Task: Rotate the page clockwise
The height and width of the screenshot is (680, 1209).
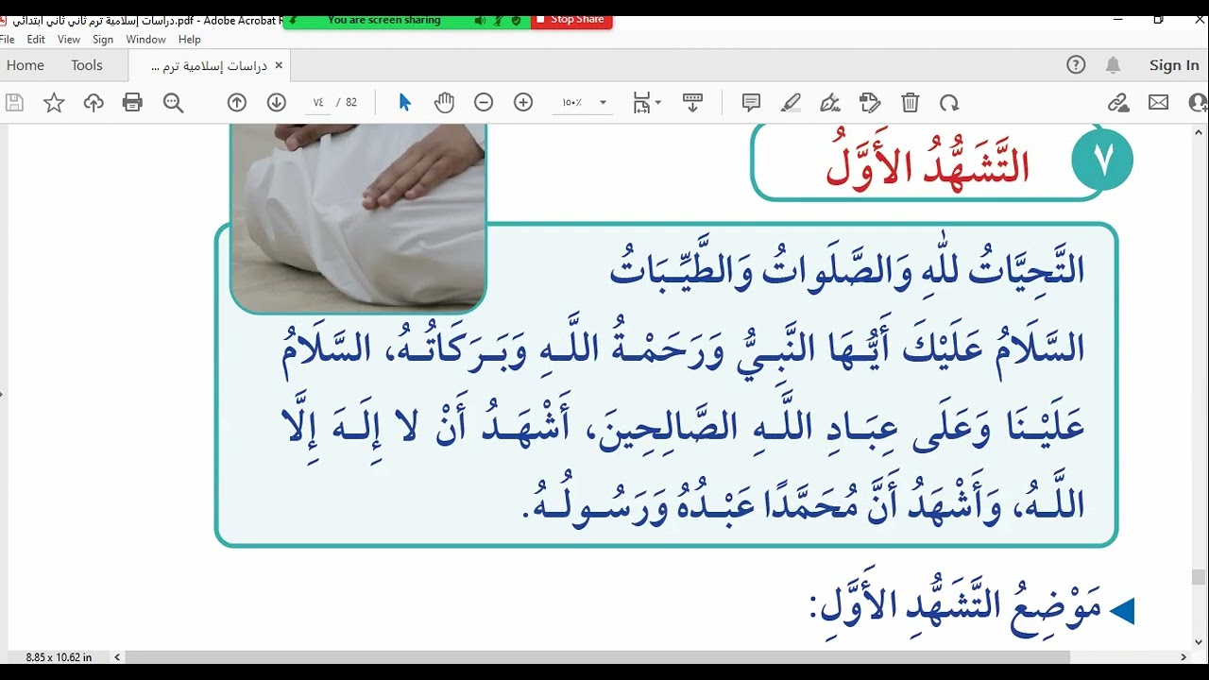Action: click(x=949, y=103)
